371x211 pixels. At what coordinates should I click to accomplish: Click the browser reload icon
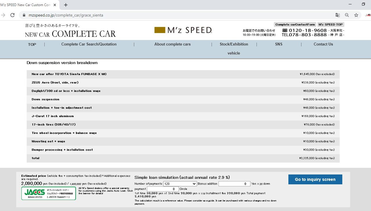(12, 15)
